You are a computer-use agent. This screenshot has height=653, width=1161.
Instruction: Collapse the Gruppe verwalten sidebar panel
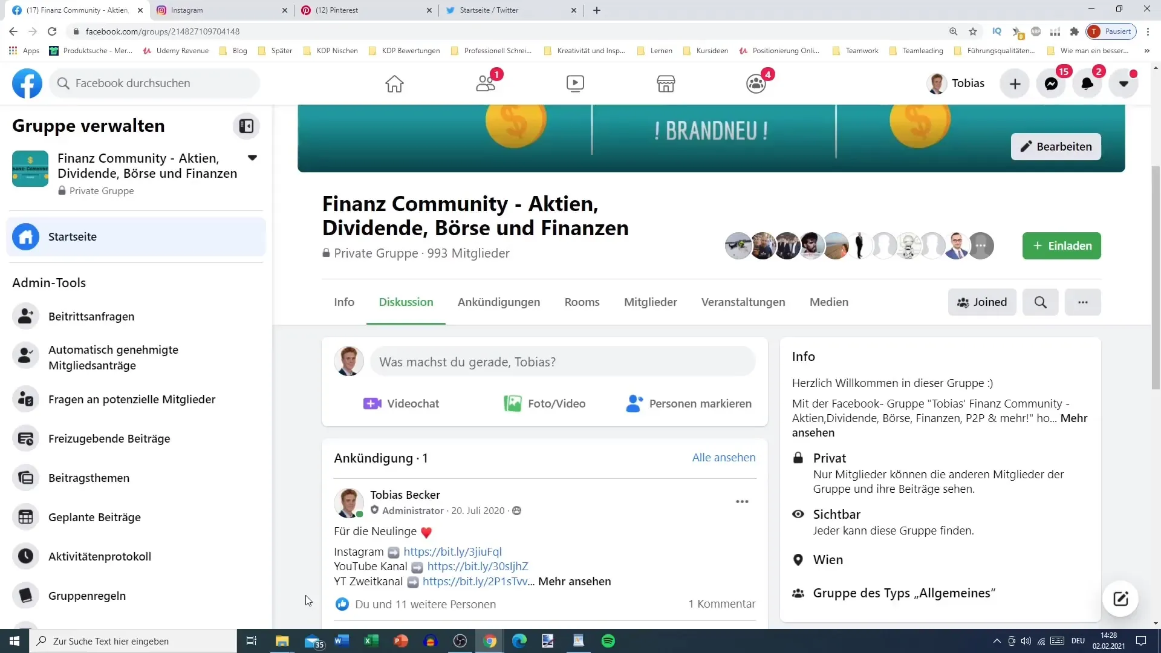tap(246, 126)
